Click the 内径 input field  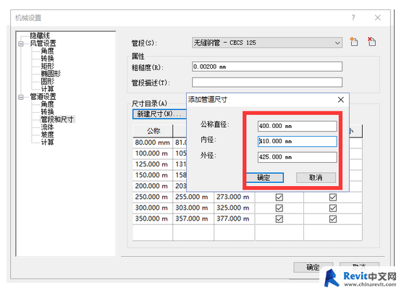pyautogui.click(x=297, y=141)
